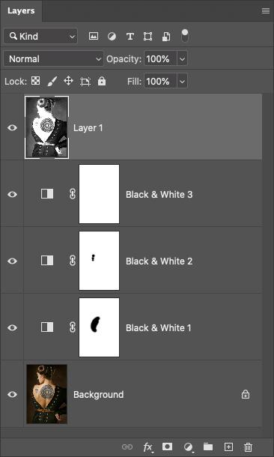This screenshot has width=274, height=457.
Task: Open the Kind filter type dropdown
Action: [40, 36]
